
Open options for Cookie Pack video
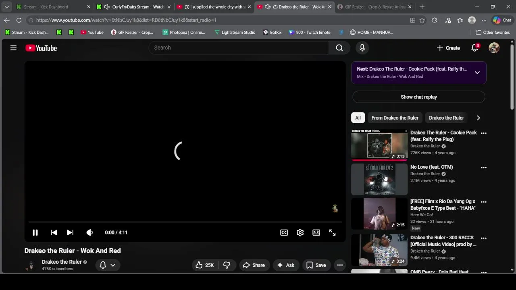pyautogui.click(x=484, y=133)
